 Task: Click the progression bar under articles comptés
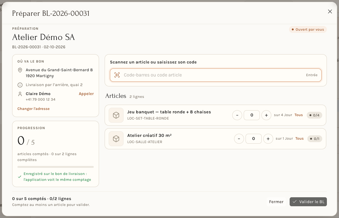[x=56, y=167]
